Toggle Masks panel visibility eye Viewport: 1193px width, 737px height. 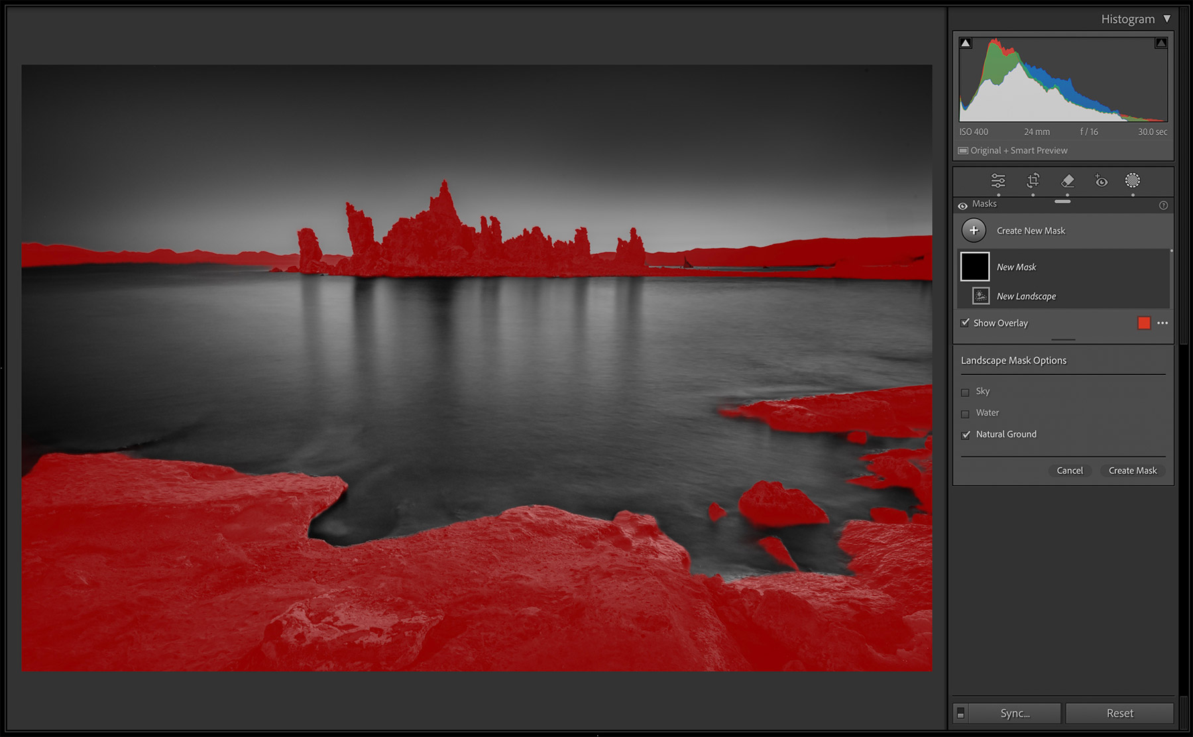[962, 205]
